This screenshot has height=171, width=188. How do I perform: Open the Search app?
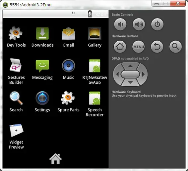(16, 102)
